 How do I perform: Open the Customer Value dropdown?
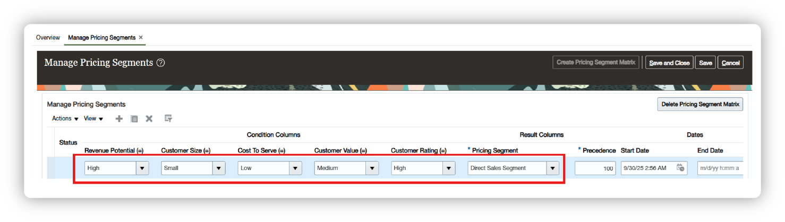click(x=372, y=168)
